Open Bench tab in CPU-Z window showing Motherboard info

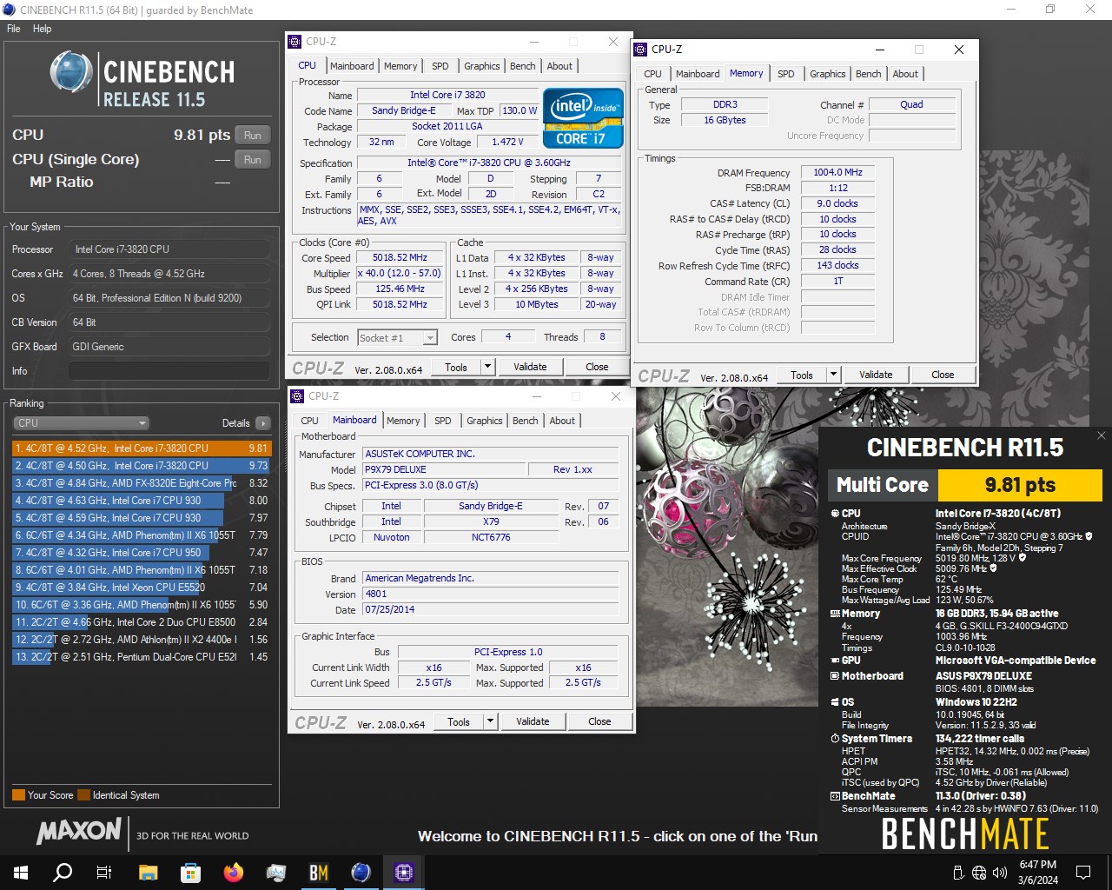525,421
